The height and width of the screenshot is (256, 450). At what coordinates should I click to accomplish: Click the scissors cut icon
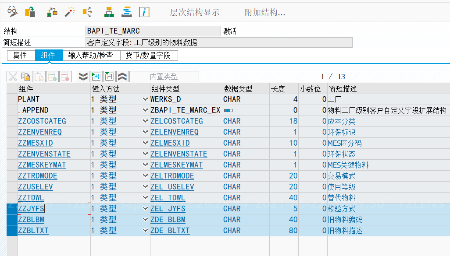point(12,76)
